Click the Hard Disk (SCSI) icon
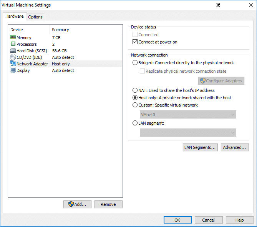Image resolution: width=257 pixels, height=227 pixels. coord(13,51)
